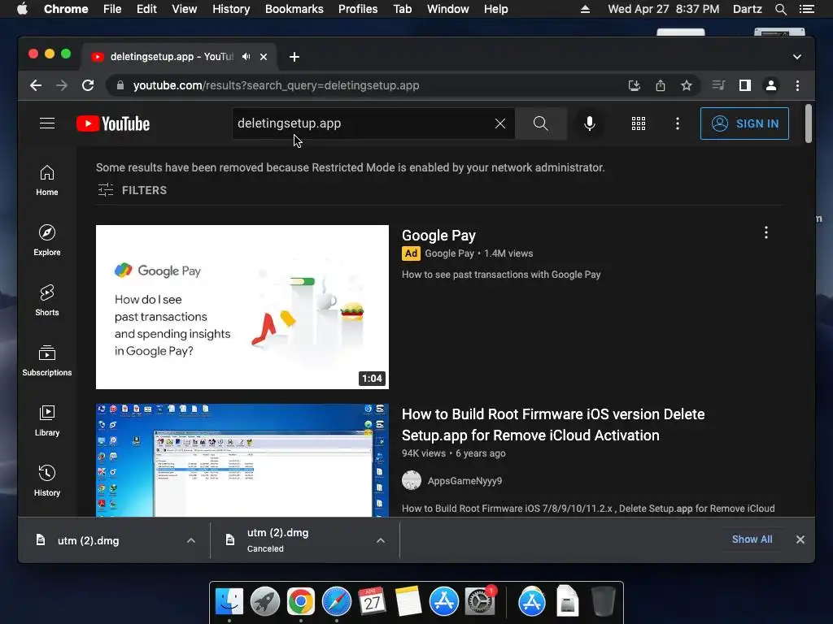The height and width of the screenshot is (624, 833).
Task: Bookmark this page with the star
Action: coord(687,85)
